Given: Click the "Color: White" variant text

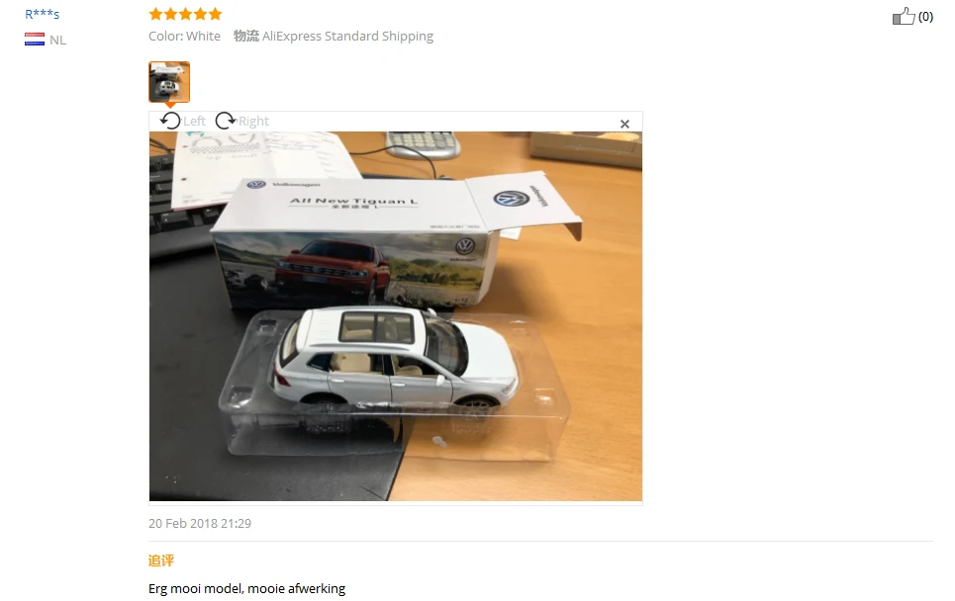Looking at the screenshot, I should click(184, 36).
